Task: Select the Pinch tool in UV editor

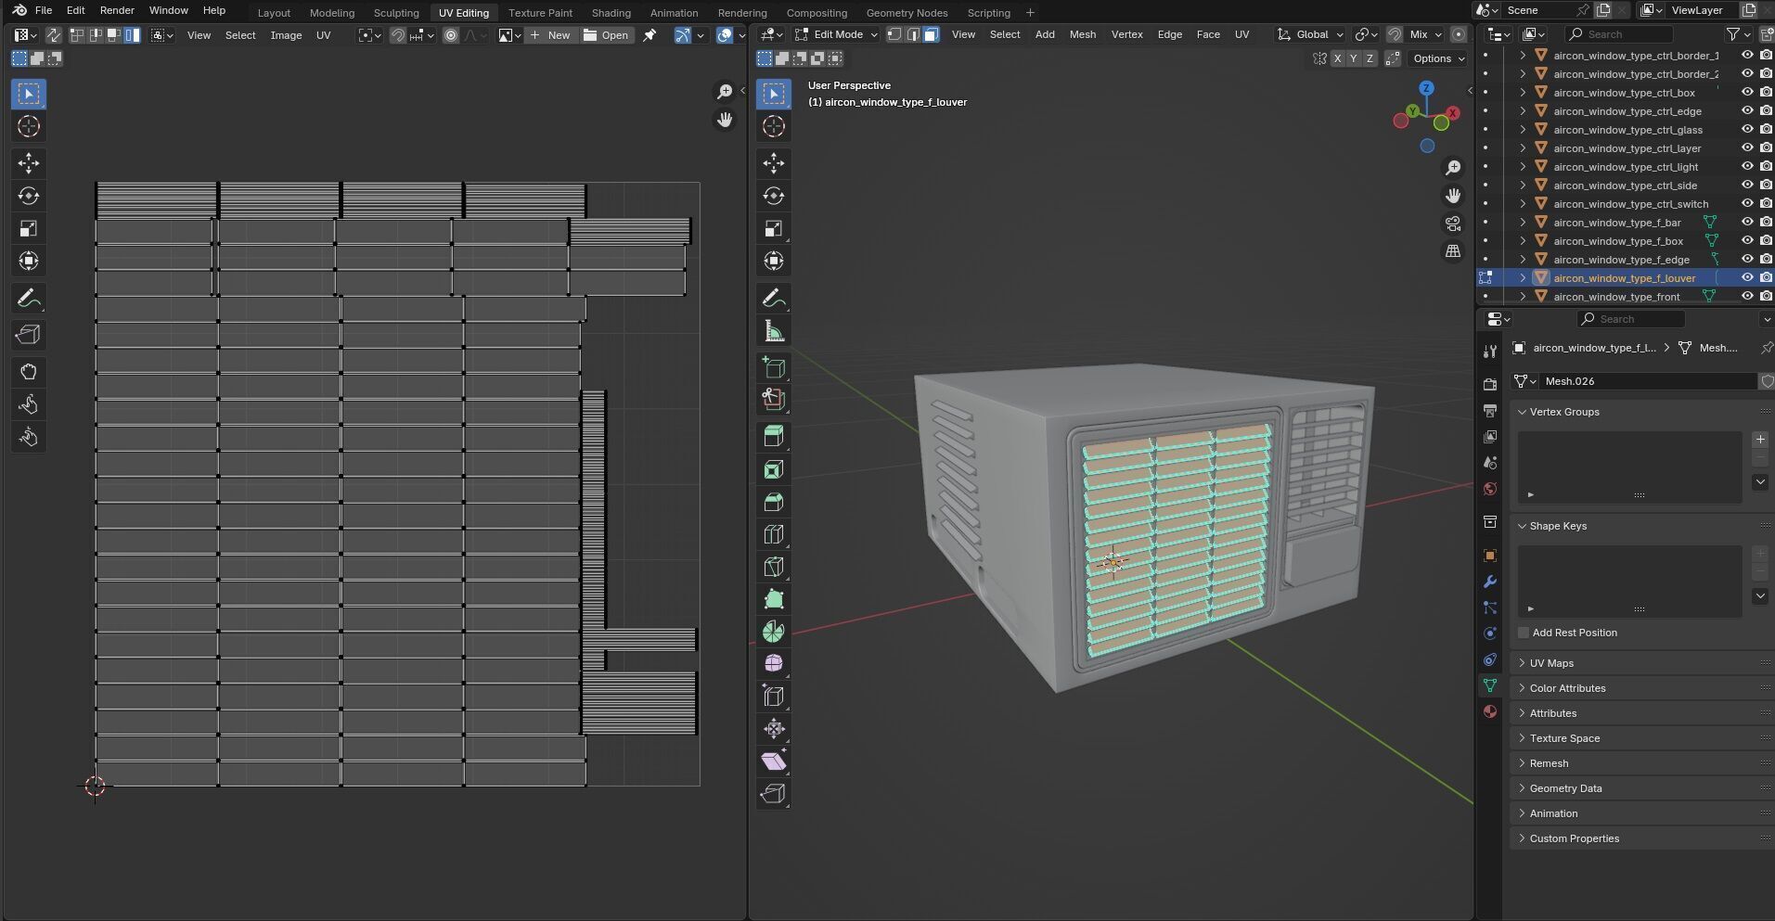Action: point(29,437)
